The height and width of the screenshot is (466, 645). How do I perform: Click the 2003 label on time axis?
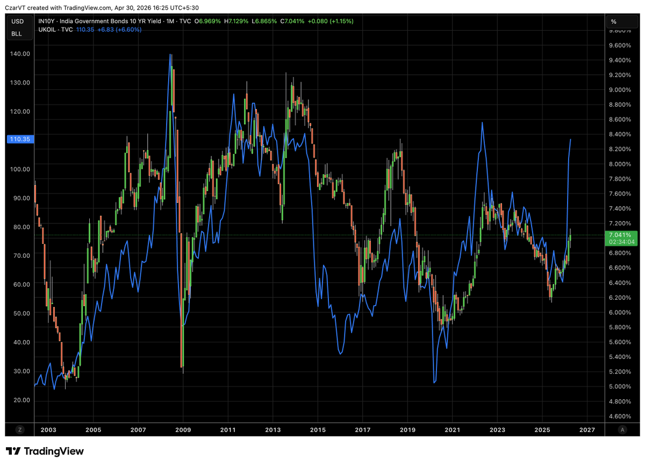pos(48,430)
